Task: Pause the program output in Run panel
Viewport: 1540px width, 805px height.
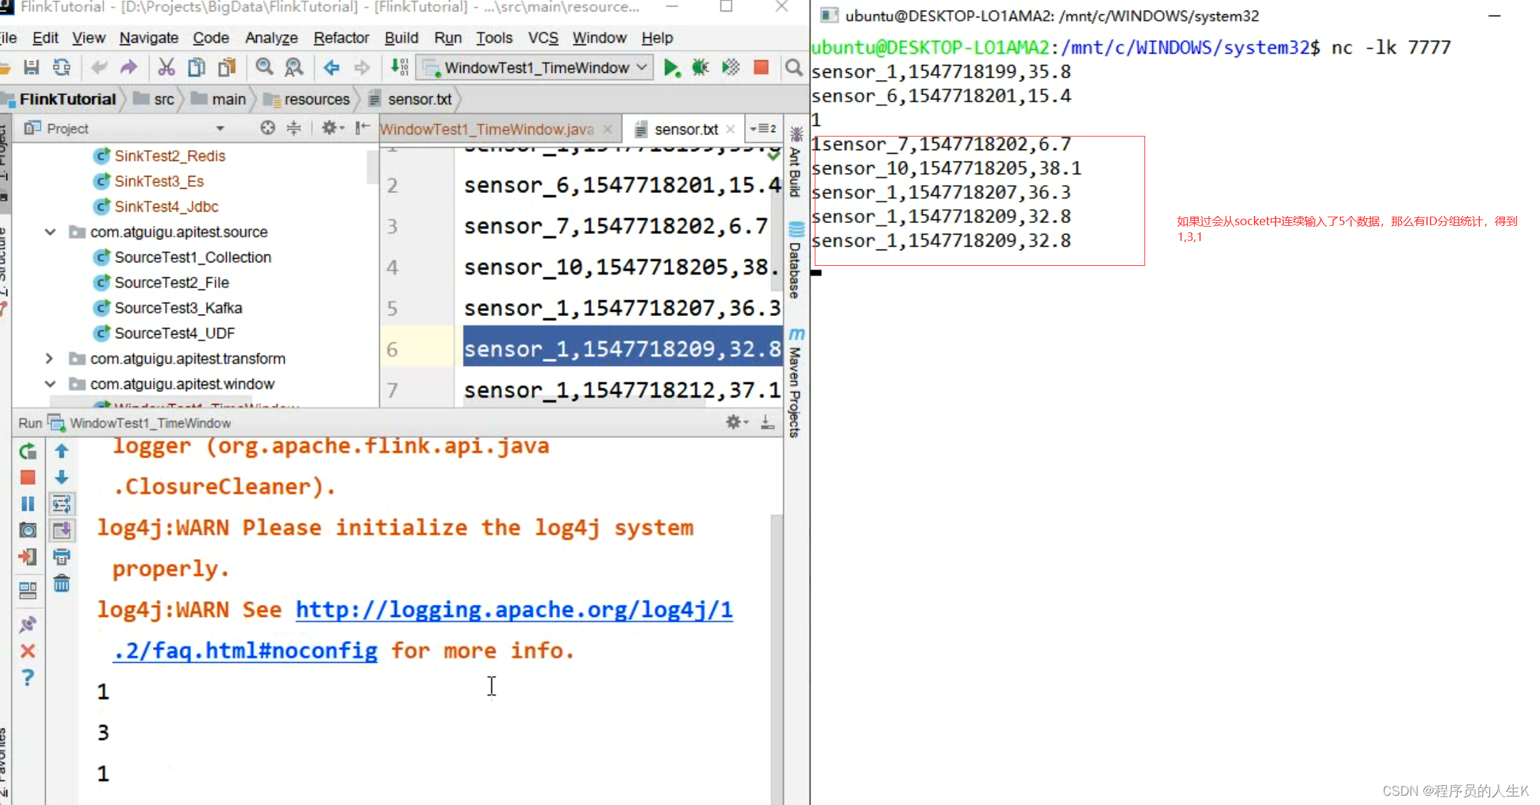Action: tap(28, 504)
